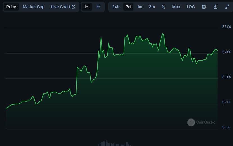Image resolution: width=233 pixels, height=146 pixels.
Task: Open the Live Chart link
Action: click(x=63, y=7)
